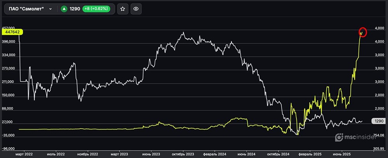Click the июнь 2024 date label
Image resolution: width=388 pixels, height=158 pixels.
(x=246, y=154)
